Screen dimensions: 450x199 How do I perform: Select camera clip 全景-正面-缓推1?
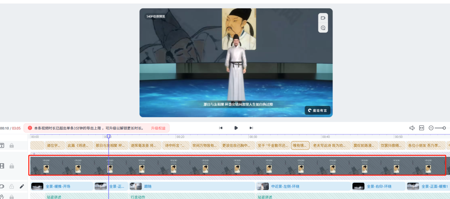(428, 186)
